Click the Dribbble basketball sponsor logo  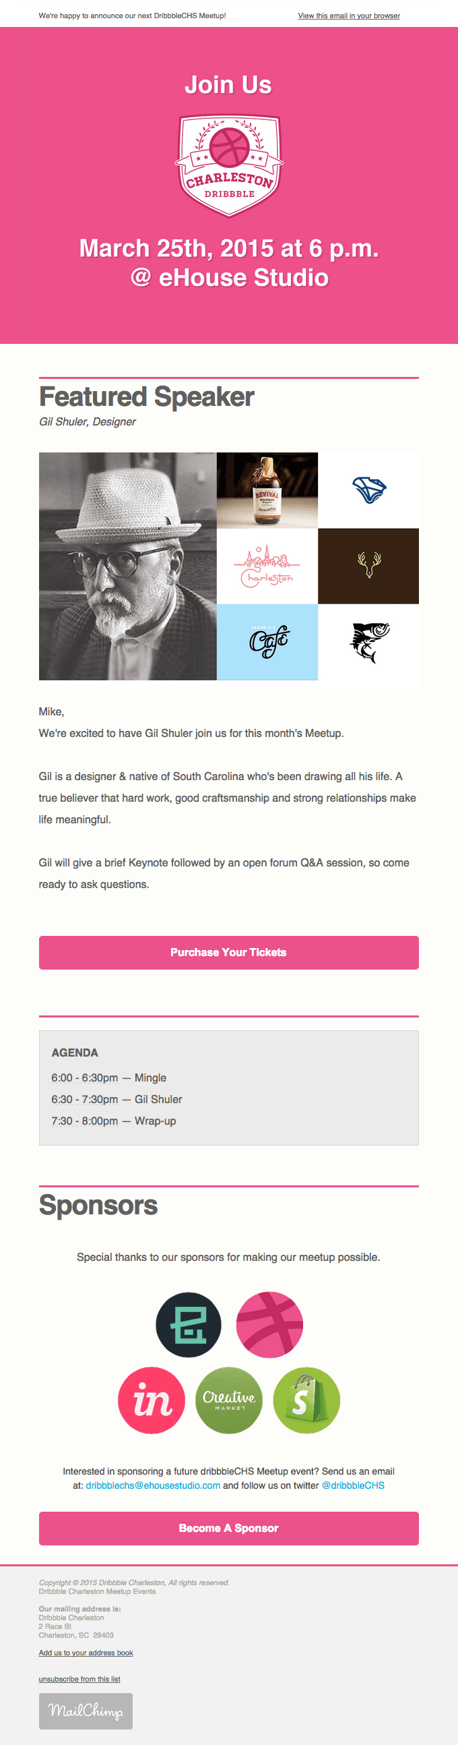pyautogui.click(x=269, y=1324)
